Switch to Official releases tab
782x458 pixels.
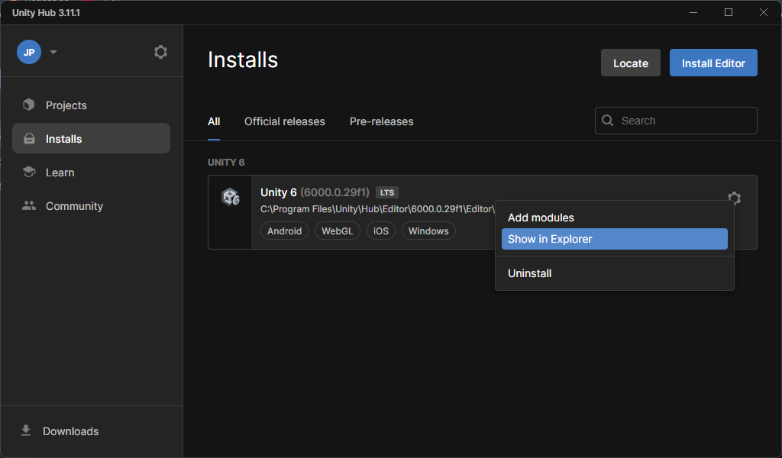pos(285,121)
